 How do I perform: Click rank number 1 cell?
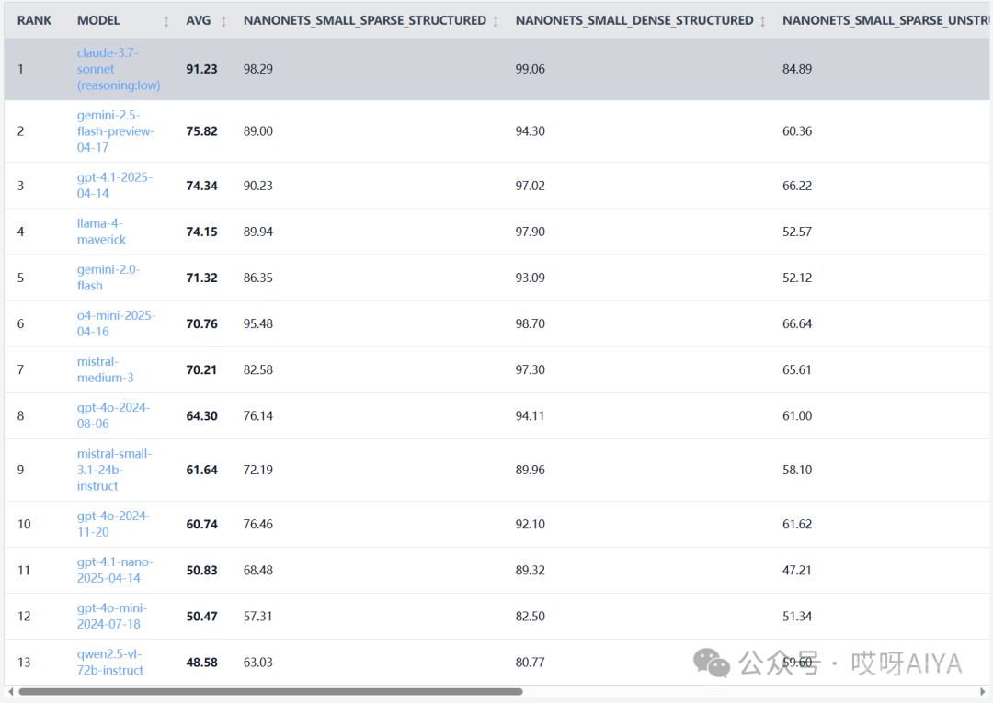20,69
